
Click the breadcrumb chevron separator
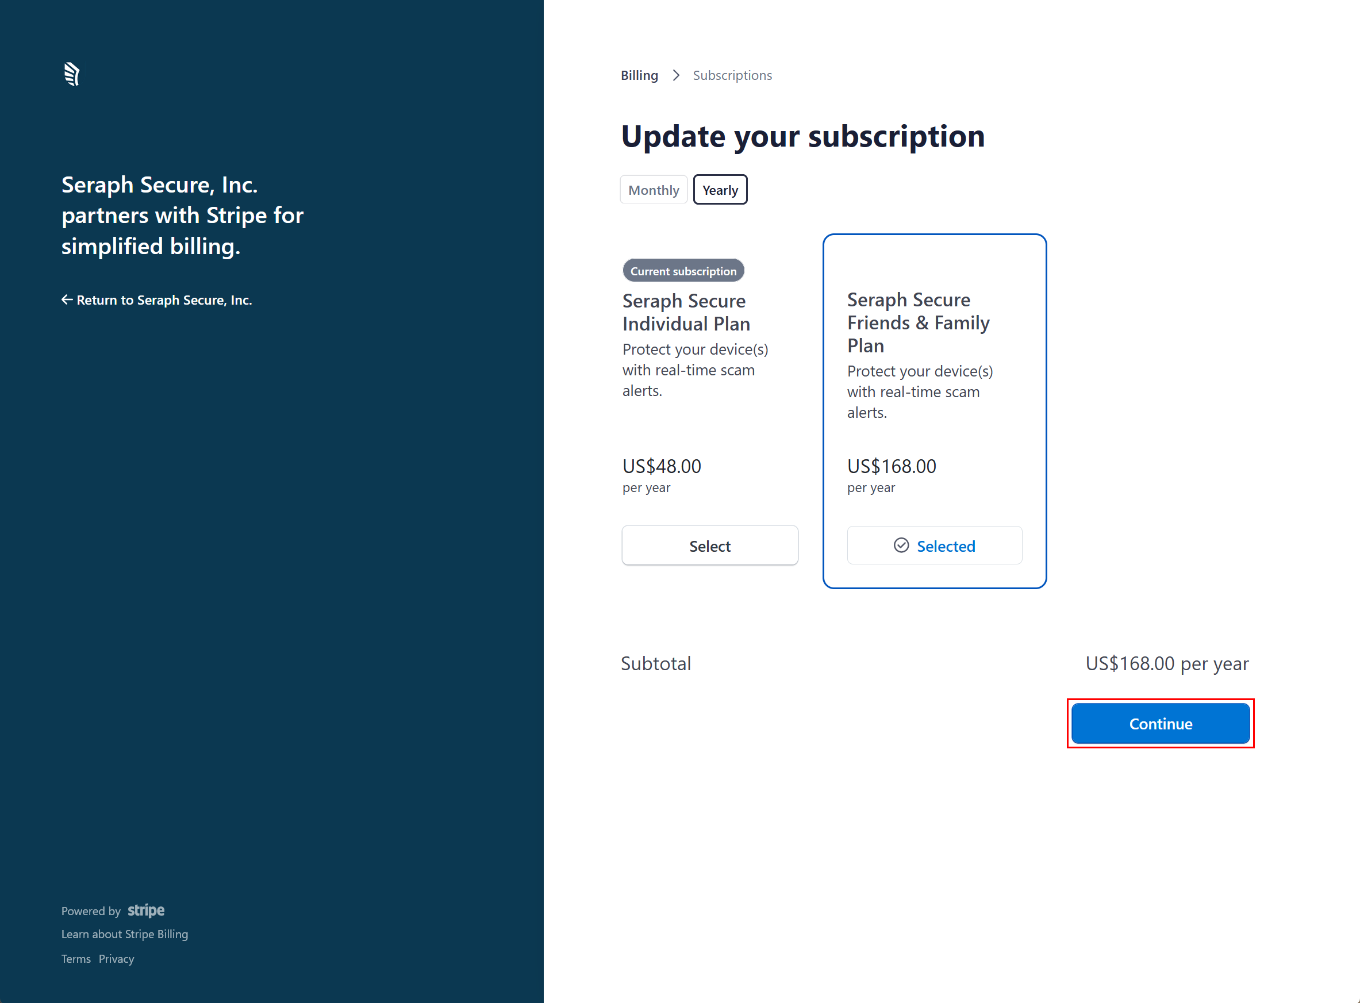[x=676, y=75]
